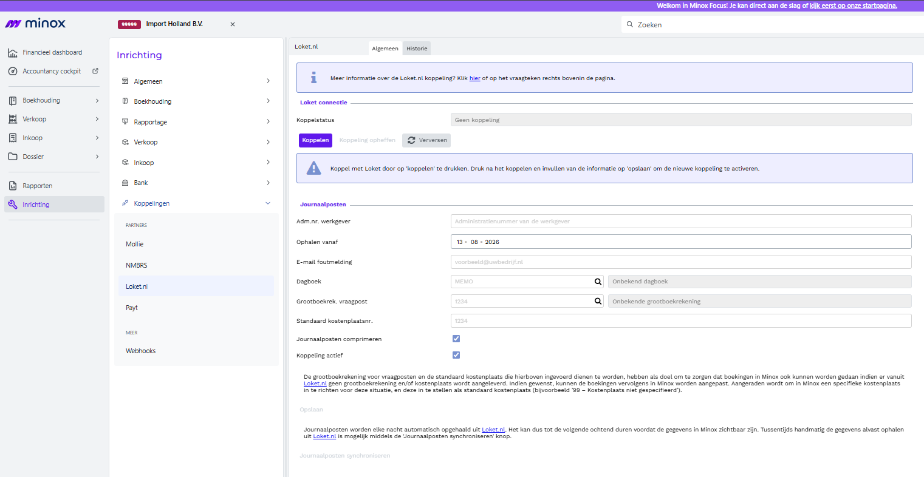The image size is (924, 477).
Task: Click 'hier' link in info banner
Action: pyautogui.click(x=474, y=78)
